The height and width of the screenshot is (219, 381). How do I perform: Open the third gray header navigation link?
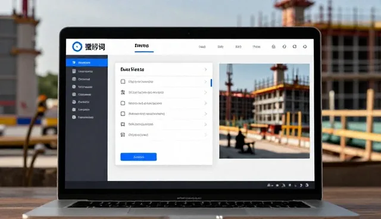[x=238, y=46]
